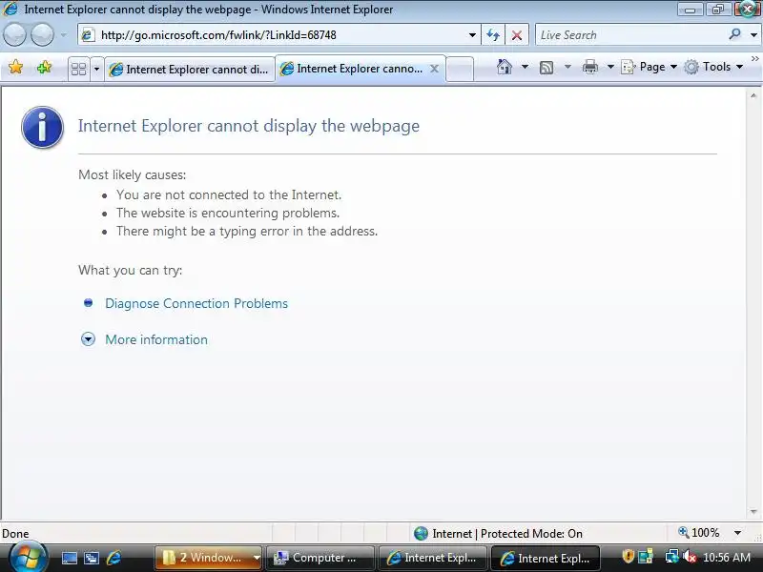Click the Live Search input box
The height and width of the screenshot is (572, 763).
pos(630,35)
